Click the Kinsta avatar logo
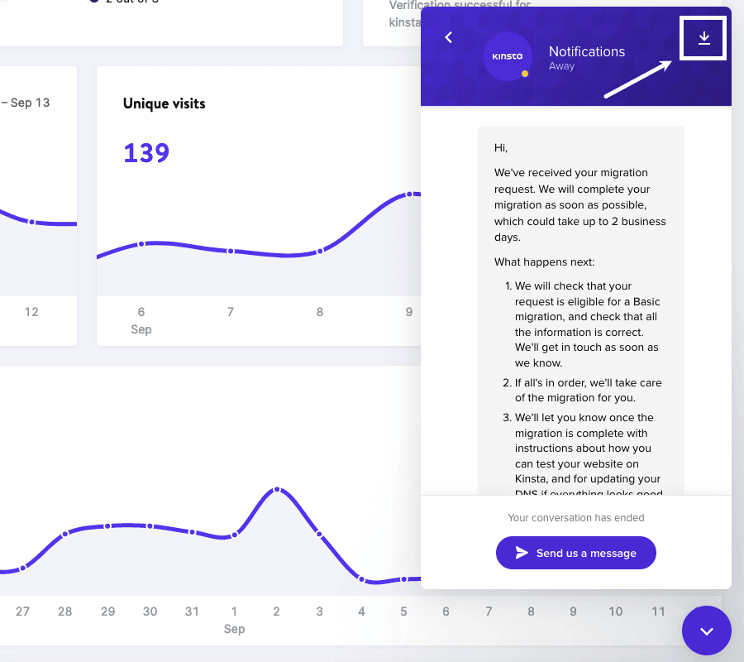The width and height of the screenshot is (744, 662). (x=507, y=56)
